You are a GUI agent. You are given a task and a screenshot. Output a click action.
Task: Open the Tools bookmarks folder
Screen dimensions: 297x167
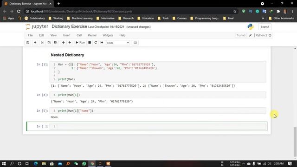point(163,18)
